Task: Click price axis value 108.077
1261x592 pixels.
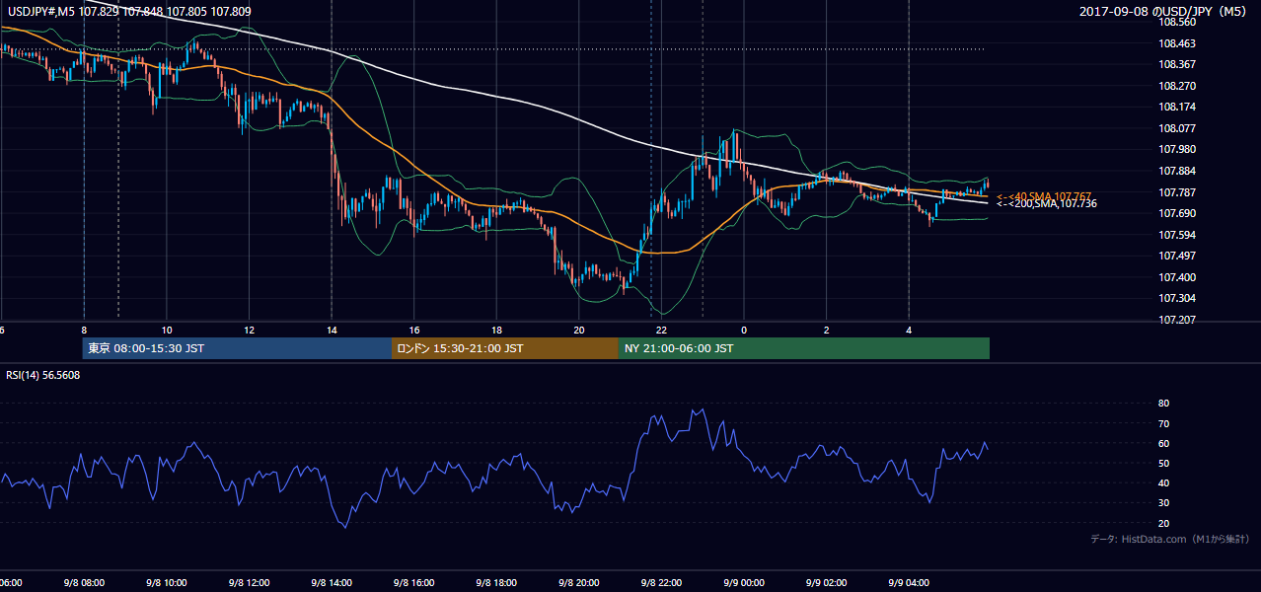Action: pos(1176,128)
